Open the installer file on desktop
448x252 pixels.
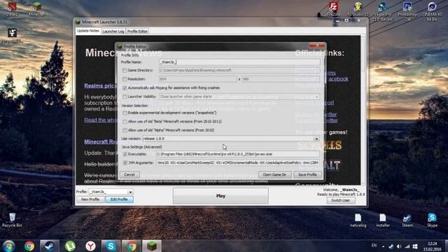(x=383, y=220)
